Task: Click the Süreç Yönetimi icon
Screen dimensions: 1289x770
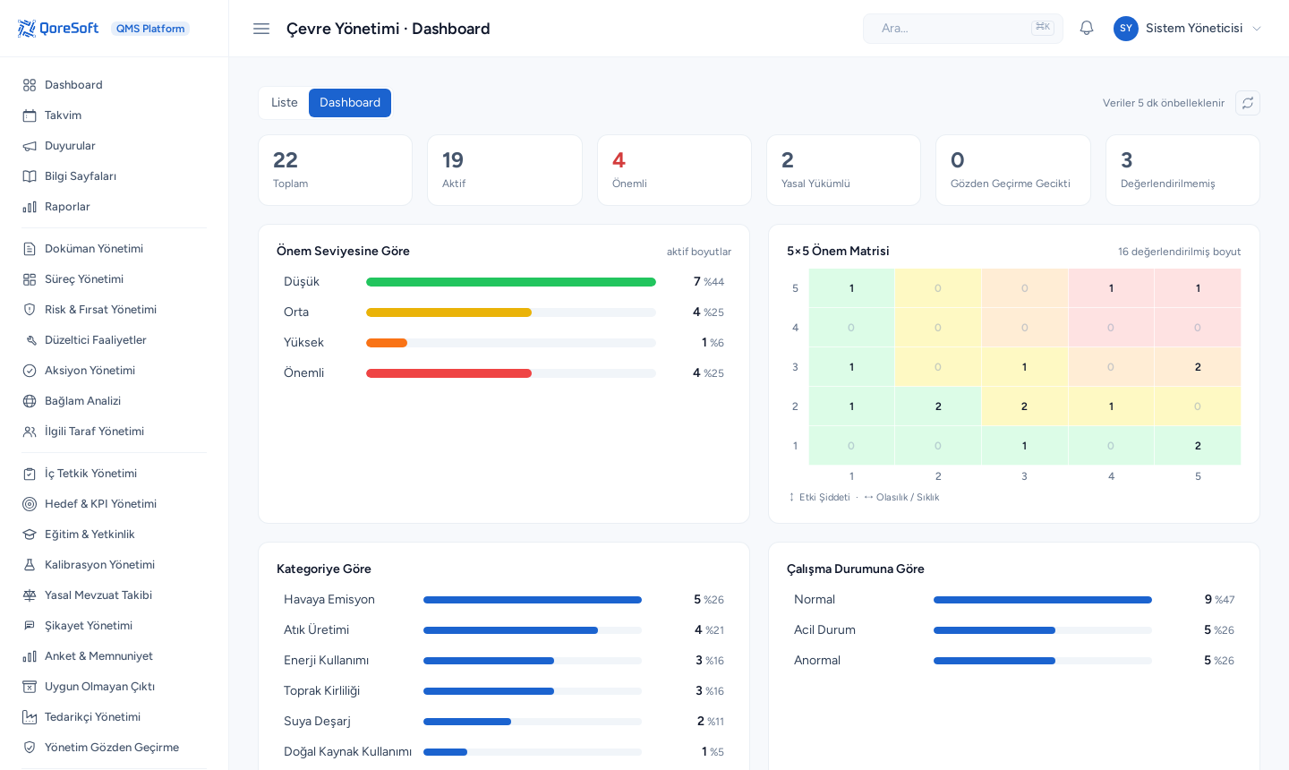Action: 30,279
